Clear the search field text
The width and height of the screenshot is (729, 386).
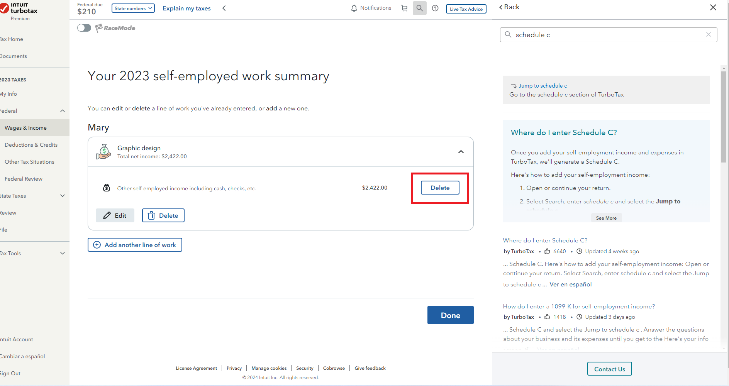click(709, 34)
